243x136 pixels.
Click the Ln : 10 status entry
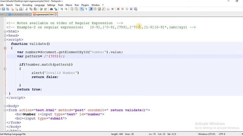click(x=152, y=134)
